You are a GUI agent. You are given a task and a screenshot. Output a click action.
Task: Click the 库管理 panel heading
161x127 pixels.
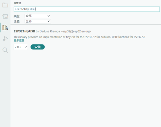(17, 3)
